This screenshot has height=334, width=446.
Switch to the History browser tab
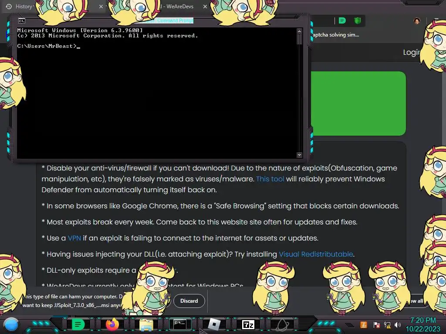(x=24, y=6)
